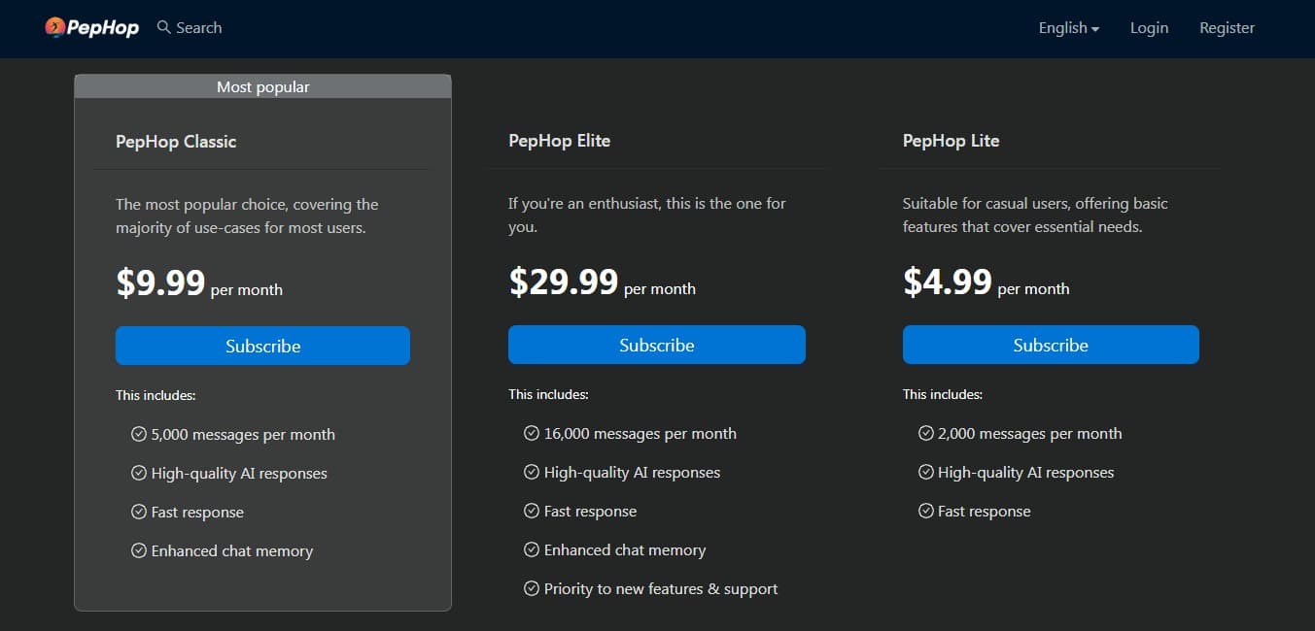This screenshot has height=631, width=1315.
Task: Click the checkmark beside Priority to new features
Action: pos(532,588)
